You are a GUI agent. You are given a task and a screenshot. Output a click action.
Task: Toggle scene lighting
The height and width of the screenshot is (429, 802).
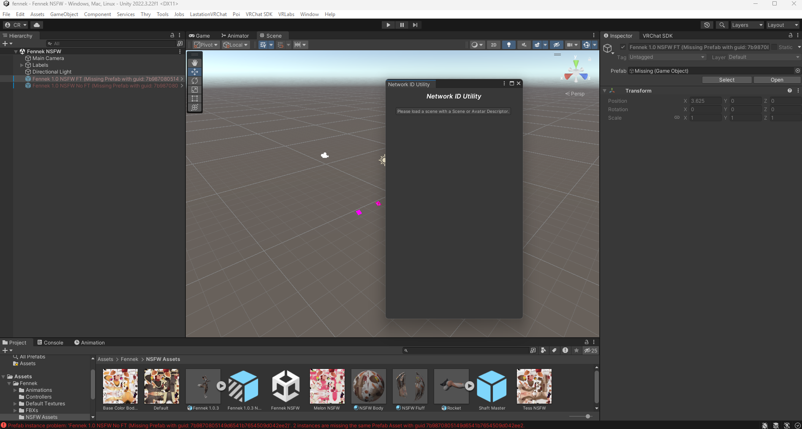tap(509, 45)
